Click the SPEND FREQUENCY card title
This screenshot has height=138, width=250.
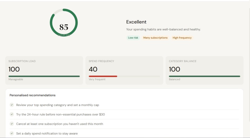pyautogui.click(x=101, y=61)
